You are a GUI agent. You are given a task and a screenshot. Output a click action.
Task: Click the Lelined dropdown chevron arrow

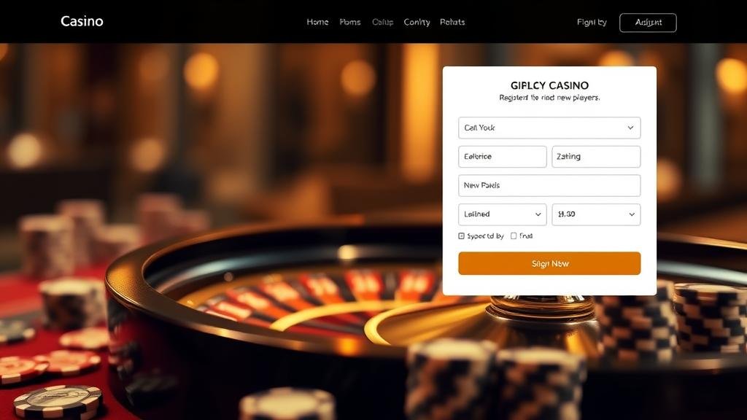pyautogui.click(x=538, y=214)
